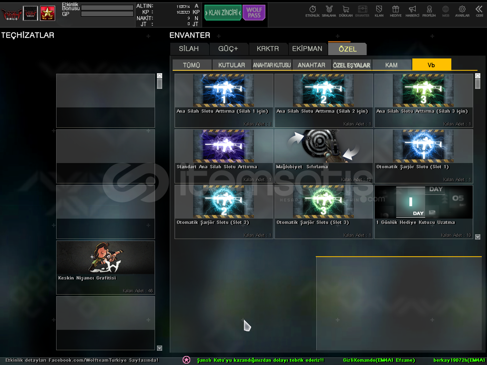The height and width of the screenshot is (365, 487).
Task: Select Ana Silah Slotu Arttırma (Silah 1 için)
Action: [224, 101]
